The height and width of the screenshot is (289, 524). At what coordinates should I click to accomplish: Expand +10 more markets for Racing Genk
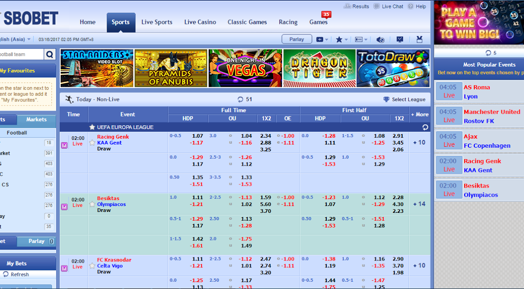tap(419, 143)
